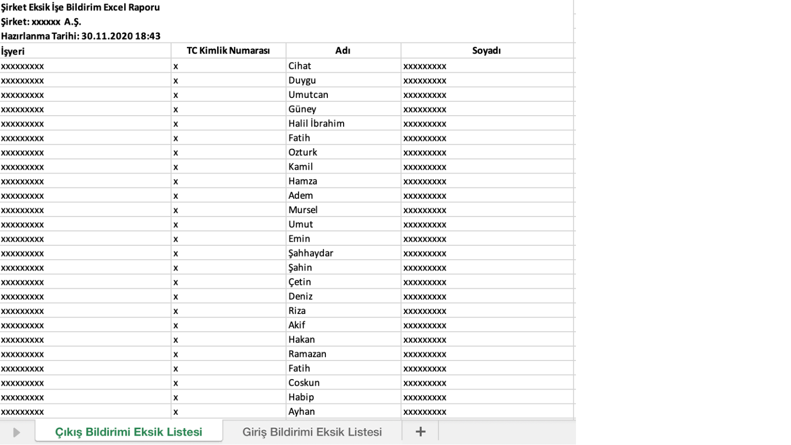This screenshot has height=445, width=791.
Task: Click the TC Kimlik Numarası header cell
Action: click(x=228, y=50)
